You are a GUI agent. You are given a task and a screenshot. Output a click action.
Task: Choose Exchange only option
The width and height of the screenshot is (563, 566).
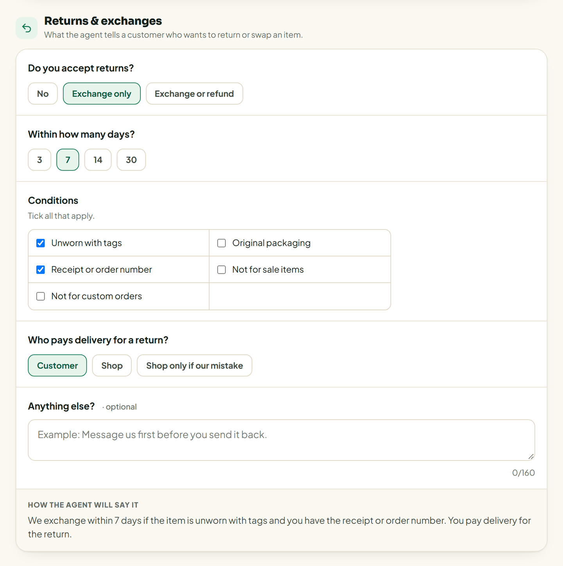click(x=102, y=93)
